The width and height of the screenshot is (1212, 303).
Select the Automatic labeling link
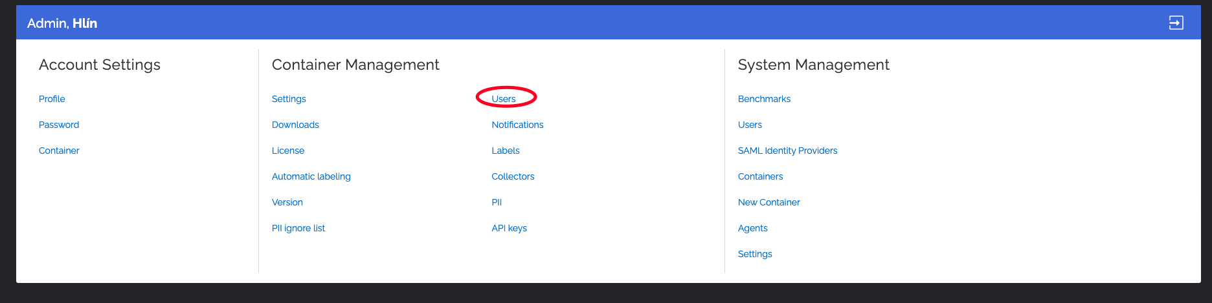pyautogui.click(x=311, y=176)
